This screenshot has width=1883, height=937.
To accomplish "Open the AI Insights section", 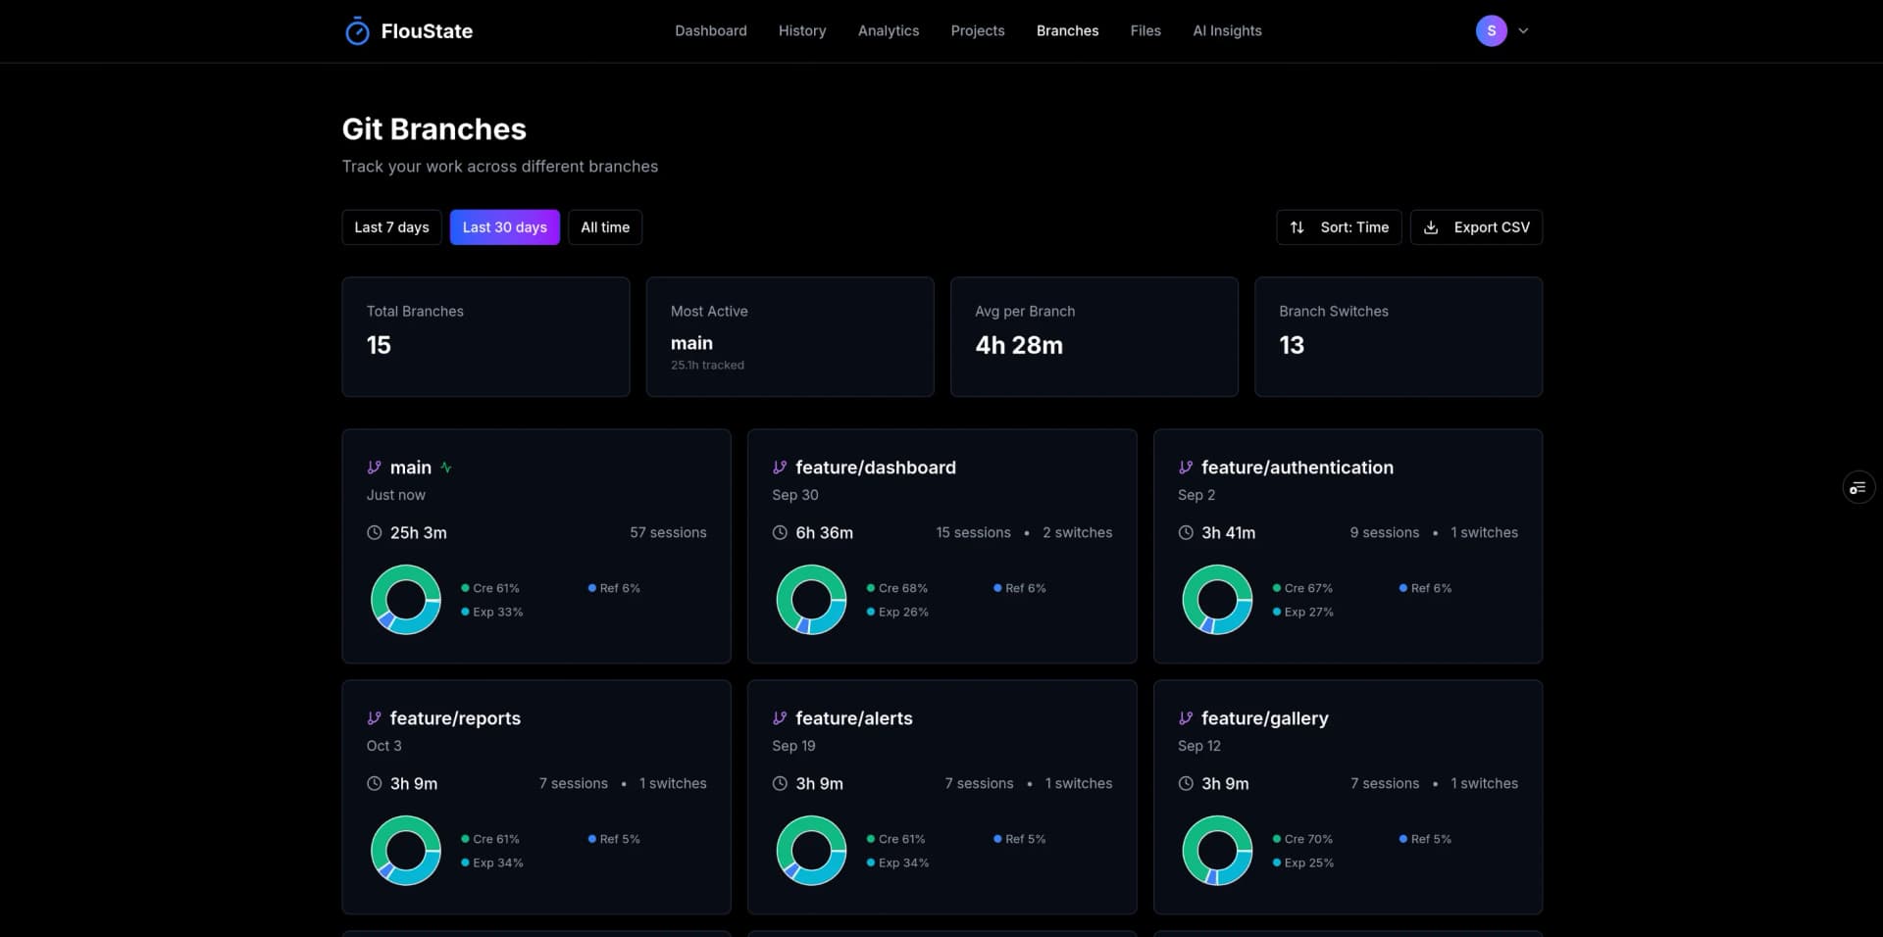I will [x=1227, y=30].
